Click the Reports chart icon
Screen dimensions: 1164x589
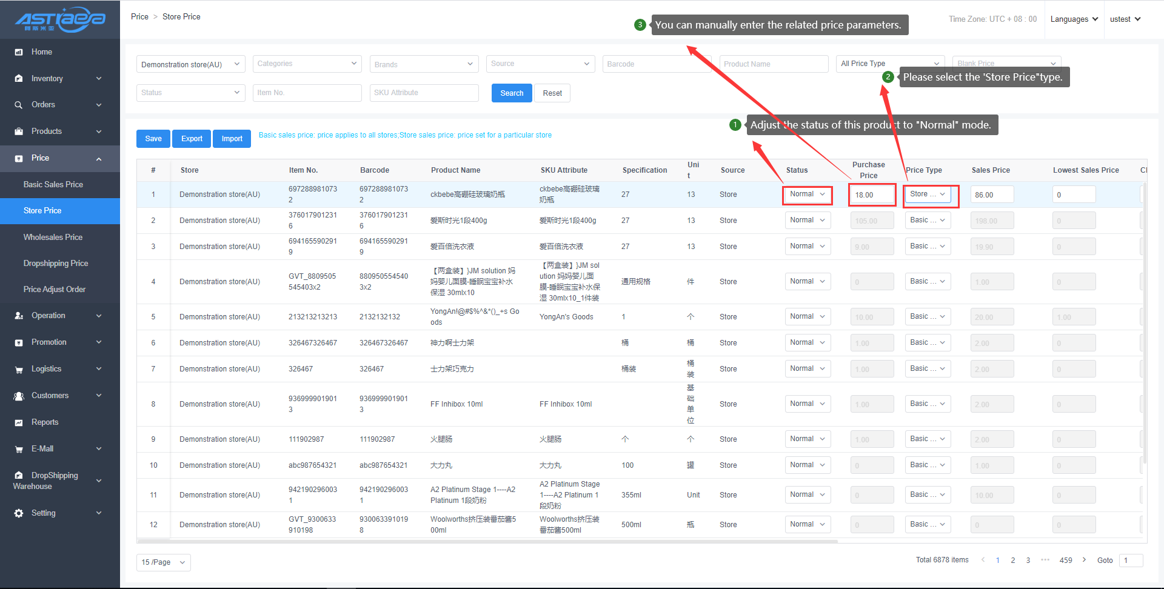(x=19, y=422)
